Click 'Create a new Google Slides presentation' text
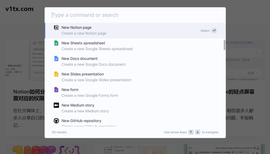This screenshot has height=154, width=270. [x=97, y=80]
